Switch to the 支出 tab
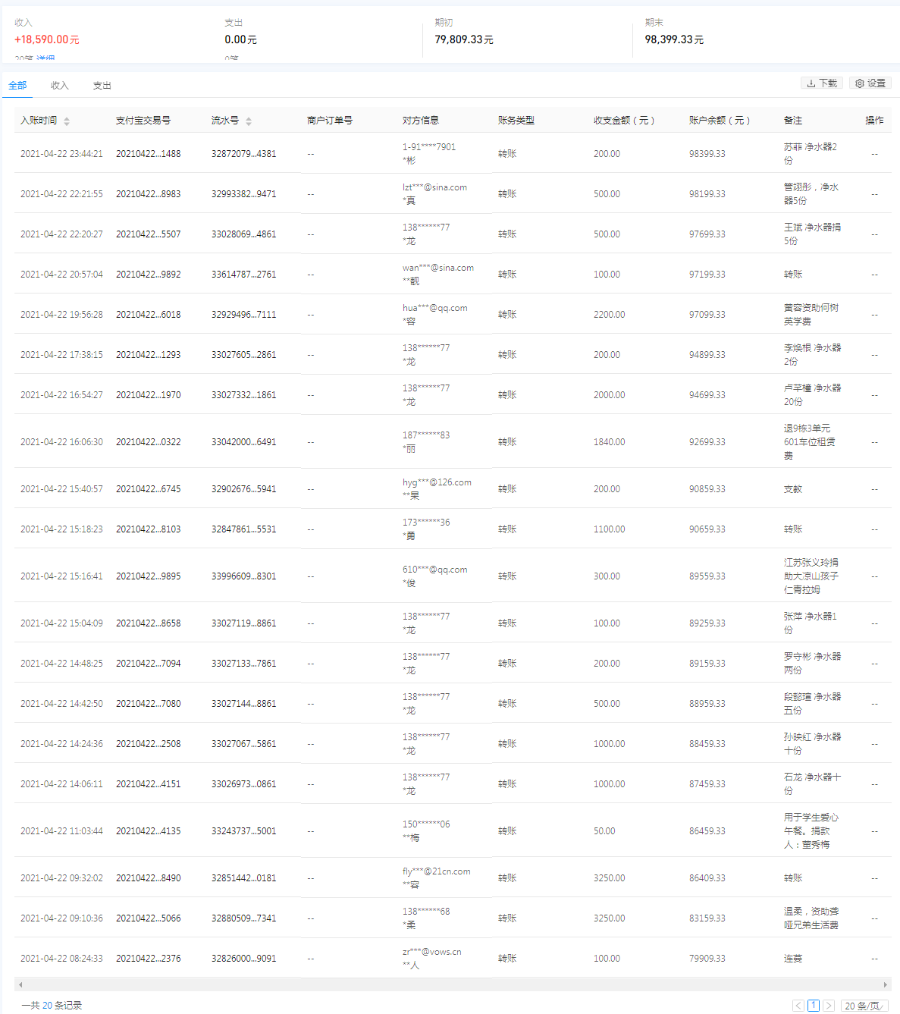 click(102, 86)
